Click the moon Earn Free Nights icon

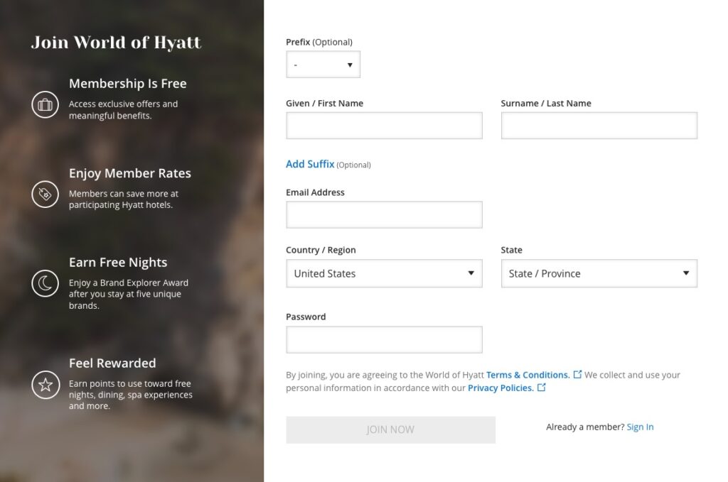(x=45, y=284)
